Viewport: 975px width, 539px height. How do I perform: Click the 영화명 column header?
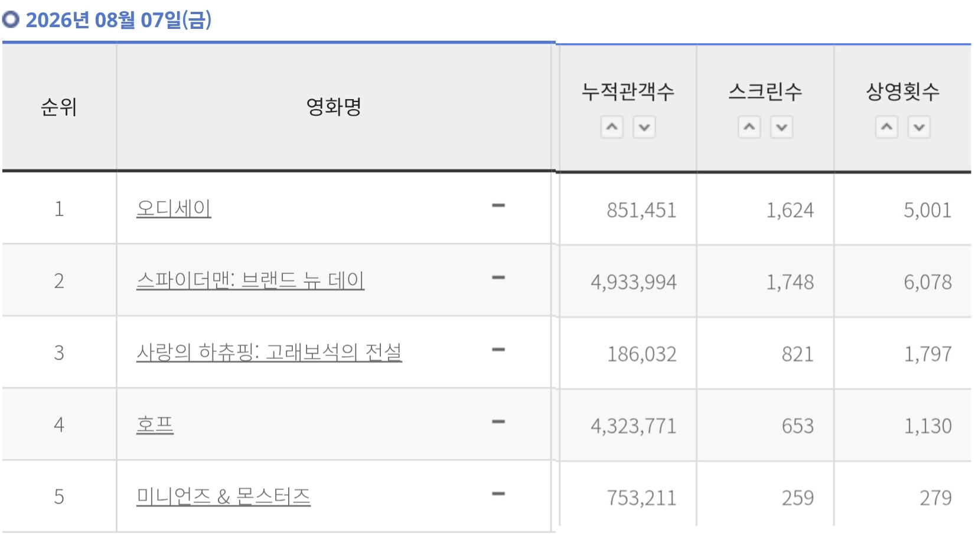(x=334, y=107)
